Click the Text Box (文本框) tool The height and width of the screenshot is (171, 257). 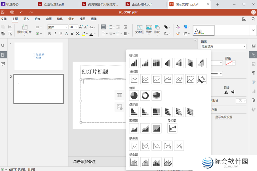139,30
